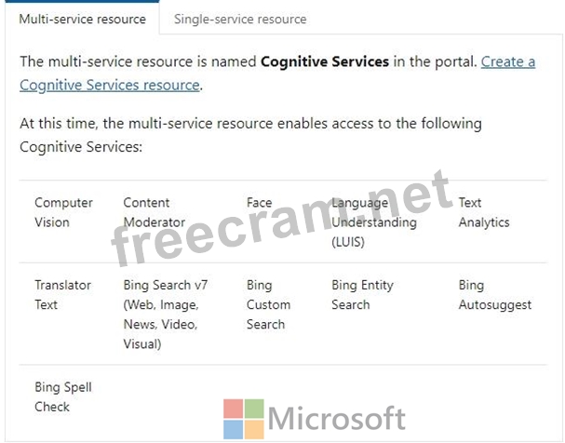The image size is (565, 443).
Task: Select the Content Moderator cell
Action: 155,212
